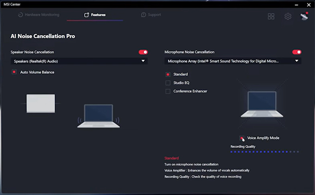Click 'Turn on microphone noise cancellation' text
This screenshot has width=315, height=195.
click(191, 164)
